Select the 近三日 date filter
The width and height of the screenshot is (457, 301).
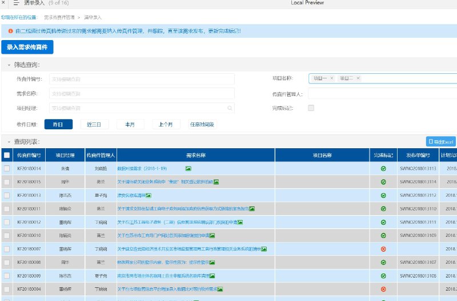[x=94, y=124]
